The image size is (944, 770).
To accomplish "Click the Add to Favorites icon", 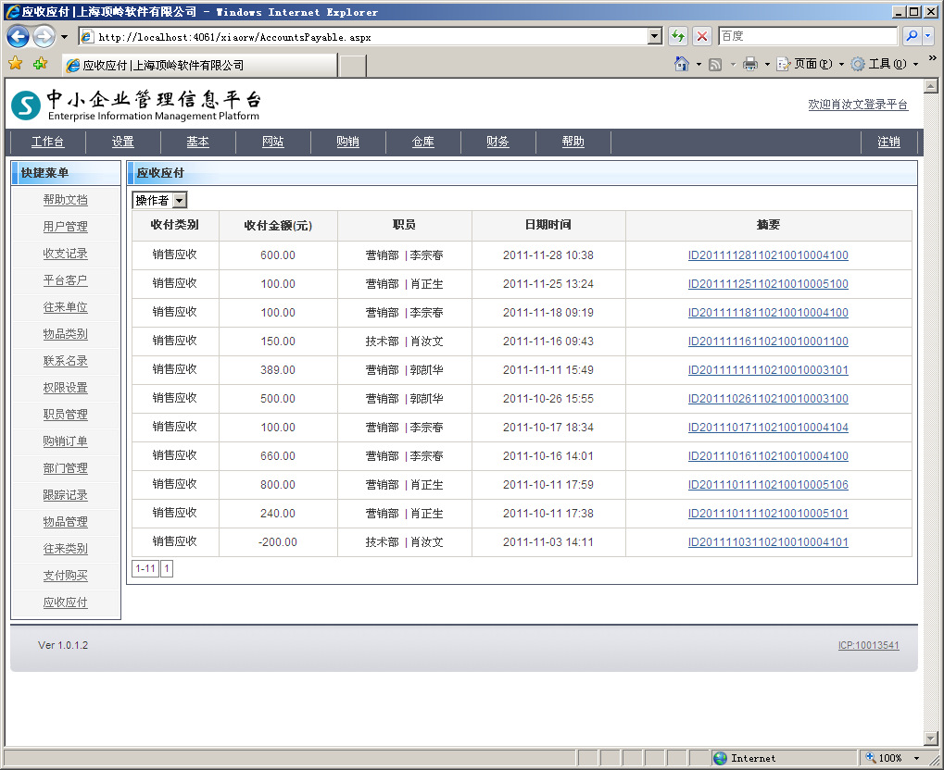I will (x=40, y=64).
